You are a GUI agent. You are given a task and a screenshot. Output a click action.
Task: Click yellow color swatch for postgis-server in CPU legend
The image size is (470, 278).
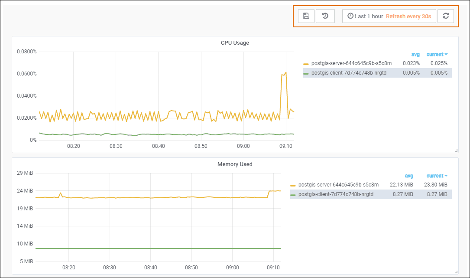[306, 64]
